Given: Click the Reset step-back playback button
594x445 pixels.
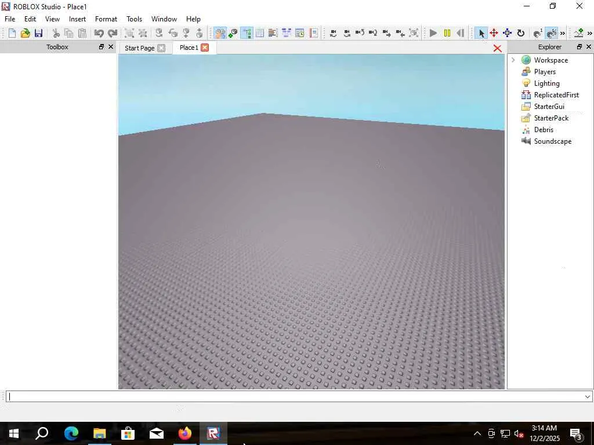Looking at the screenshot, I should (x=460, y=33).
